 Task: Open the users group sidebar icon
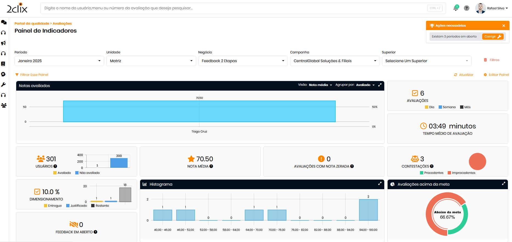tap(4, 105)
